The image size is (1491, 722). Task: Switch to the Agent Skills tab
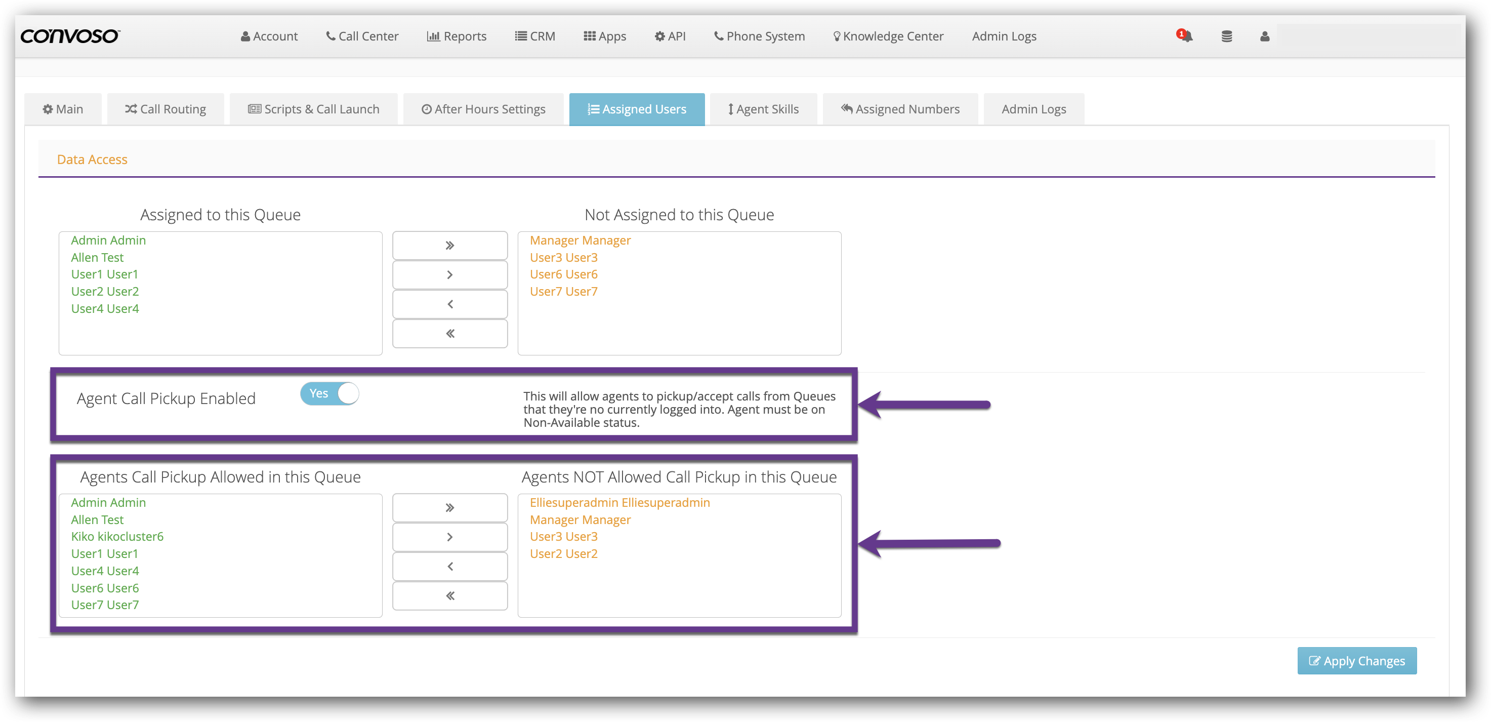(763, 109)
